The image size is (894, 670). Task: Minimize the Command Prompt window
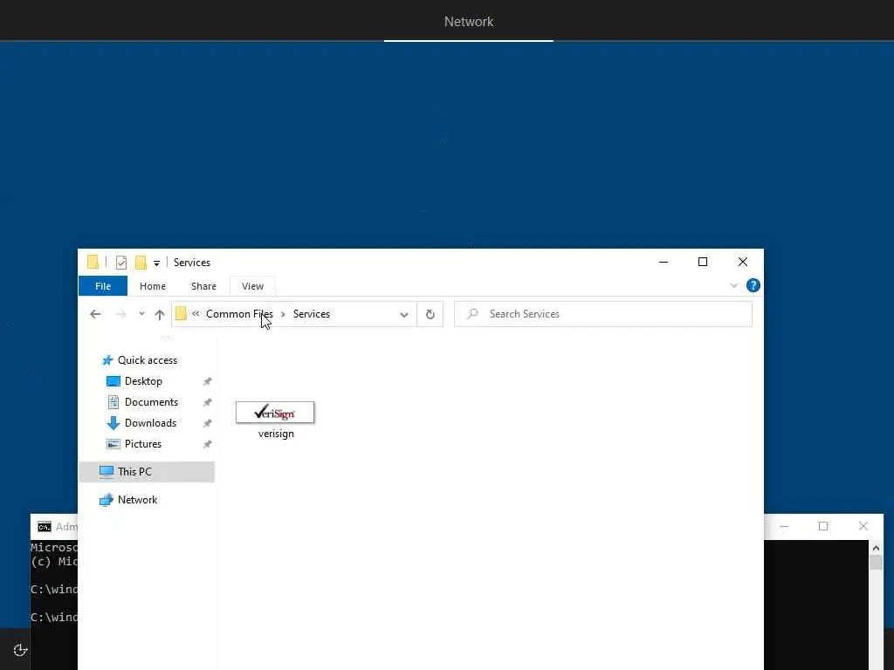click(784, 526)
